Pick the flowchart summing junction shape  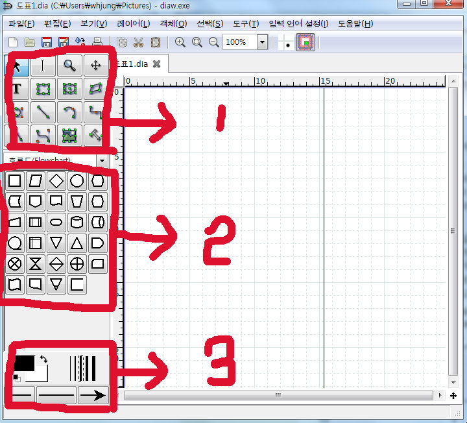(x=14, y=264)
